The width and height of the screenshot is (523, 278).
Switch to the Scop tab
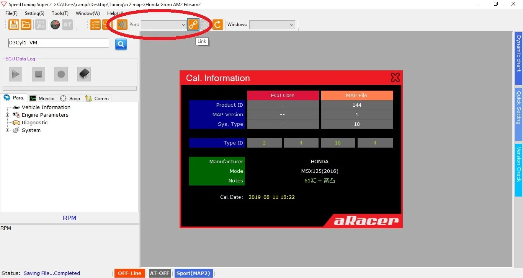coord(70,98)
